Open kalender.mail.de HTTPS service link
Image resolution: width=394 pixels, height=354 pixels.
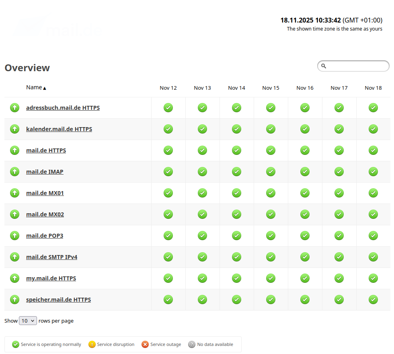point(59,129)
